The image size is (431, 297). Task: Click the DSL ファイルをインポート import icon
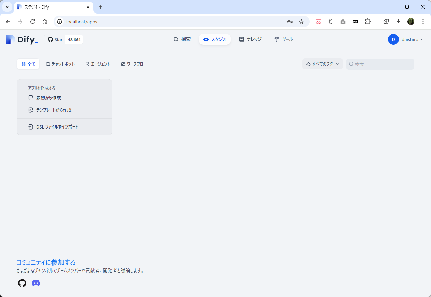tap(31, 126)
